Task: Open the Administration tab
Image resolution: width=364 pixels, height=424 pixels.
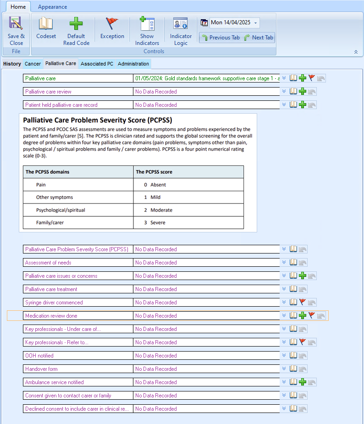Action: pyautogui.click(x=133, y=64)
